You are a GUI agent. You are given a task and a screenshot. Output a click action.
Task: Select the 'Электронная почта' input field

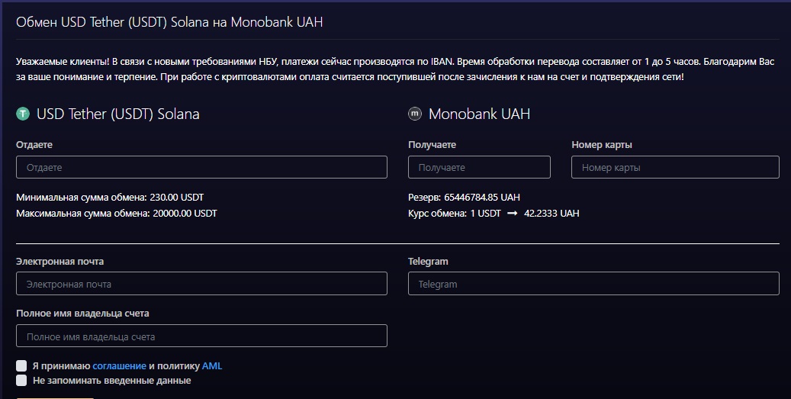pyautogui.click(x=202, y=284)
